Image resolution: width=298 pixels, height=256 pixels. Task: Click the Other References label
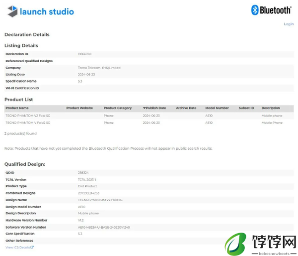coord(19,241)
